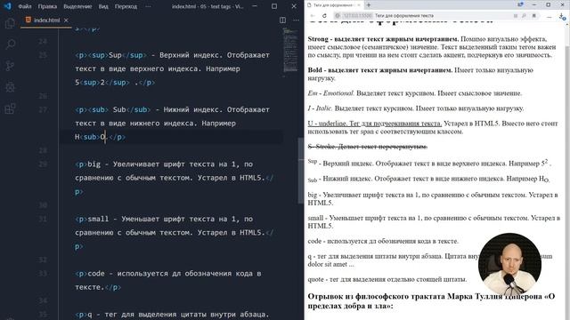Click code line starting with '<p>code'
Image resolution: width=570 pixels, height=320 pixels.
point(168,274)
